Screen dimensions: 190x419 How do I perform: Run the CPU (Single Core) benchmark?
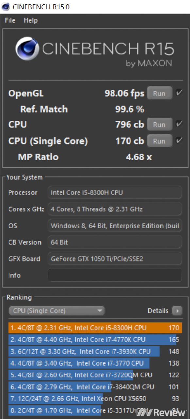click(159, 141)
